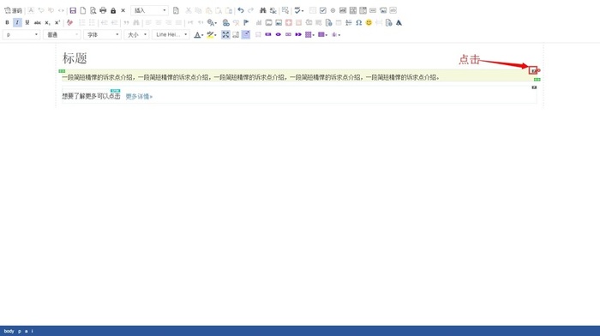The width and height of the screenshot is (600, 336).
Task: Insert an iframe with frame icon
Action: (268, 22)
